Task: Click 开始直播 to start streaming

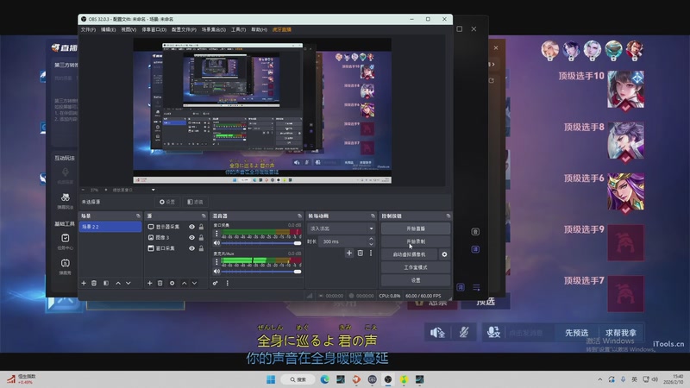Action: 416,228
